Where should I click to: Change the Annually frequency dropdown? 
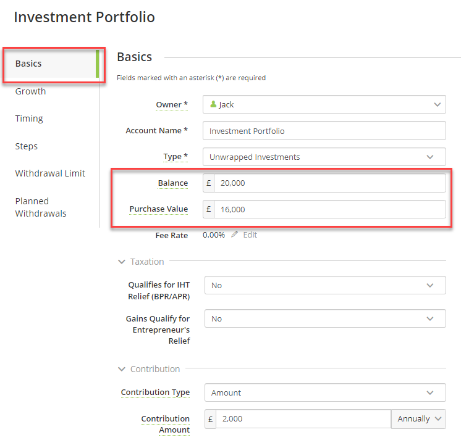coord(418,419)
